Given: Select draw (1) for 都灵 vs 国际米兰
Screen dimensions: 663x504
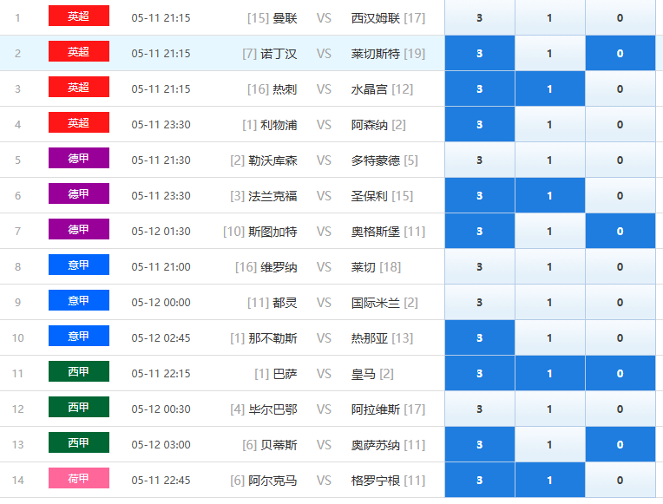Looking at the screenshot, I should 549,302.
